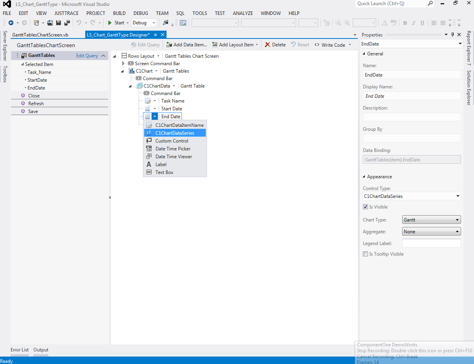Select the StartDate item in GanttTables
The image size is (474, 364).
tap(37, 80)
